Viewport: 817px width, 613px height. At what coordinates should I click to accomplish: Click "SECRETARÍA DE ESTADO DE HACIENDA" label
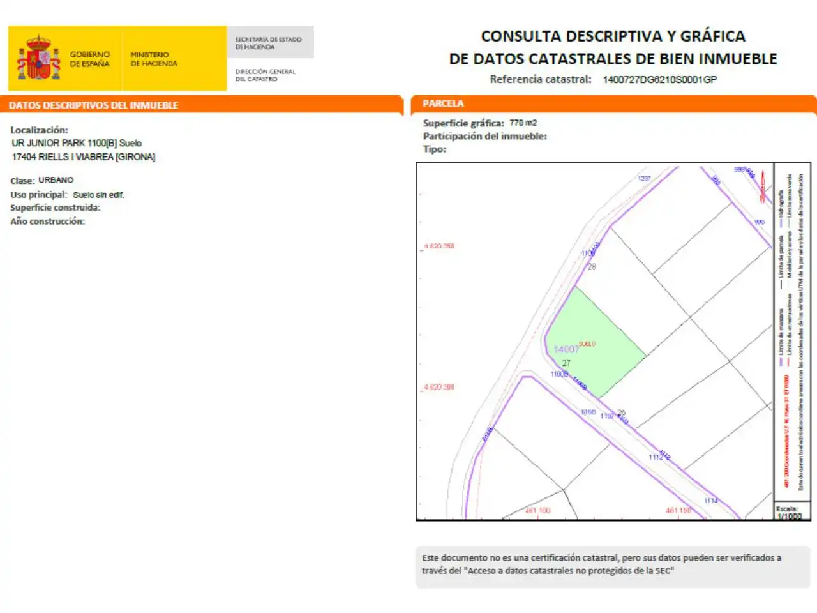[268, 43]
